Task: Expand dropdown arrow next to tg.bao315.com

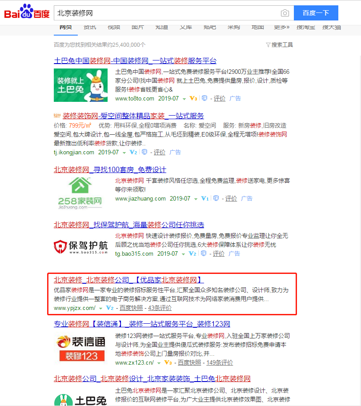Action: pos(183,254)
